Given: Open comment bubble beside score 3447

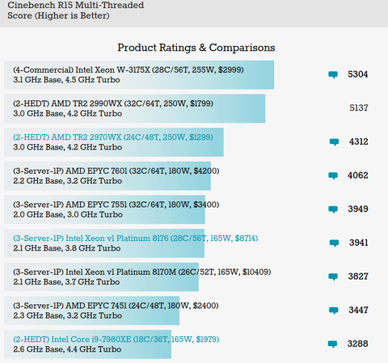Looking at the screenshot, I should click(334, 310).
